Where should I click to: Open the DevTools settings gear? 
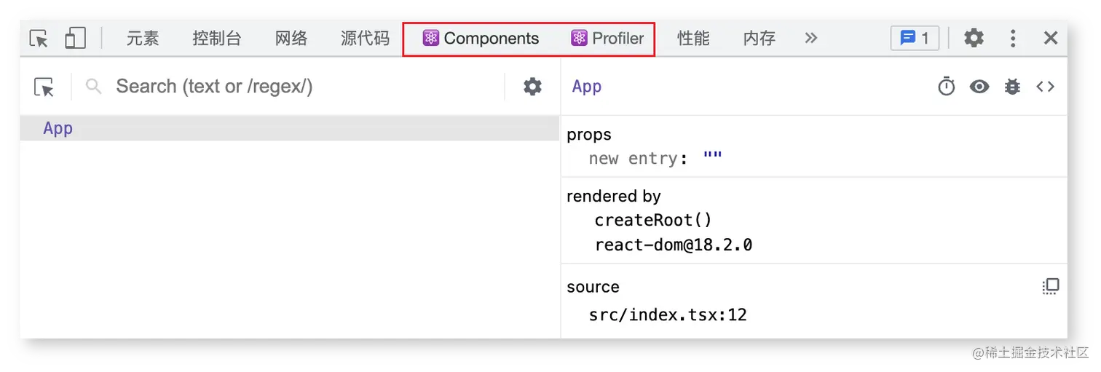point(974,38)
